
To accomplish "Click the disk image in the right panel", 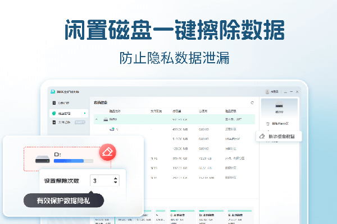I will [x=279, y=105].
